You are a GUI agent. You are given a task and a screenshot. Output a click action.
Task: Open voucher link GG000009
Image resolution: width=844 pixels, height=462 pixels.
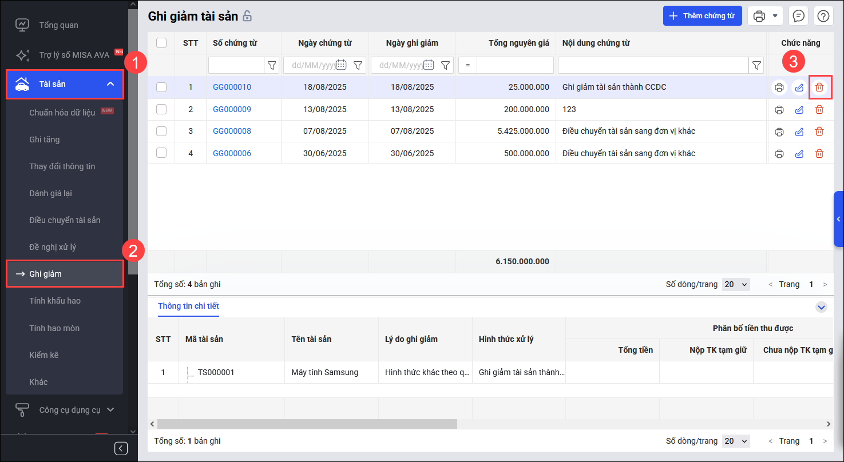[232, 109]
